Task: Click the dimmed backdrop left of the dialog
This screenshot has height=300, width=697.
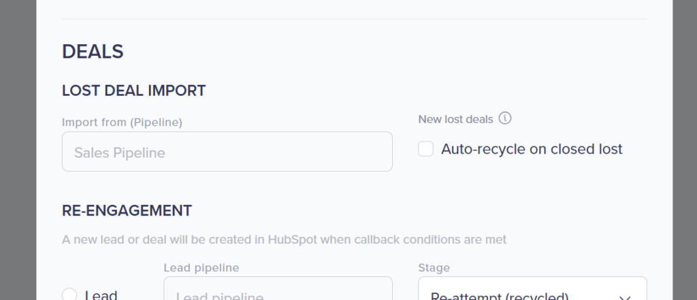Action: click(18, 150)
